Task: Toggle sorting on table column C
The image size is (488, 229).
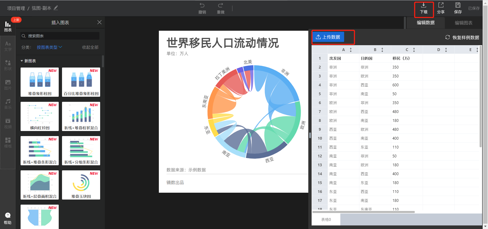Action: pyautogui.click(x=414, y=50)
